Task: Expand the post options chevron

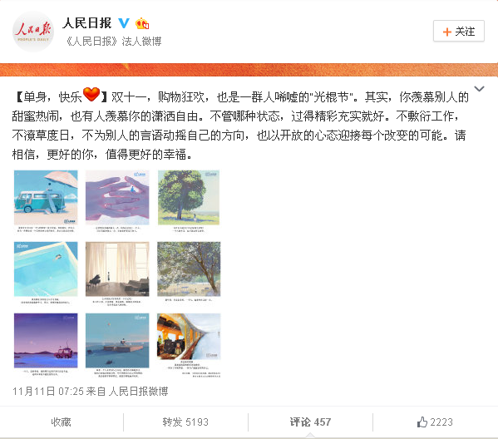Action: (x=479, y=89)
